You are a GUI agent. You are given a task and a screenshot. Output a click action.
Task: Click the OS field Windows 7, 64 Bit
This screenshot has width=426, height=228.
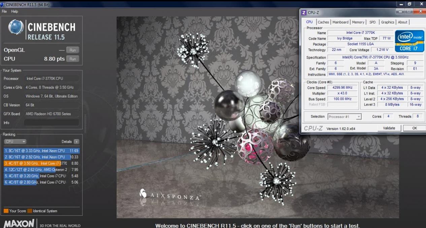pos(52,96)
